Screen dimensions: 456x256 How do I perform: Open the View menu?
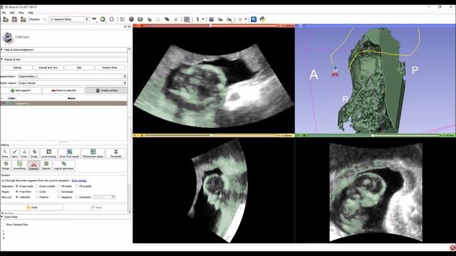click(21, 13)
